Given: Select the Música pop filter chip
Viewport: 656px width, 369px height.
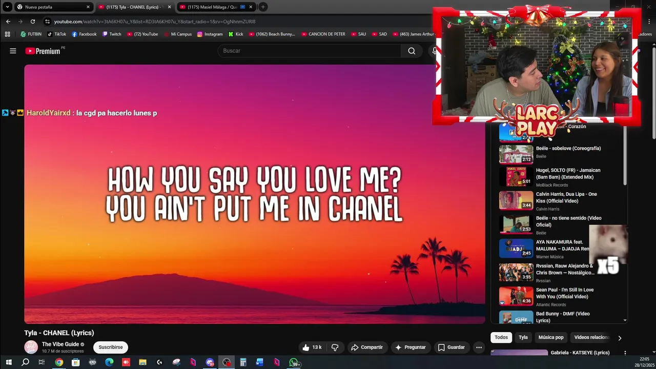Looking at the screenshot, I should (551, 337).
